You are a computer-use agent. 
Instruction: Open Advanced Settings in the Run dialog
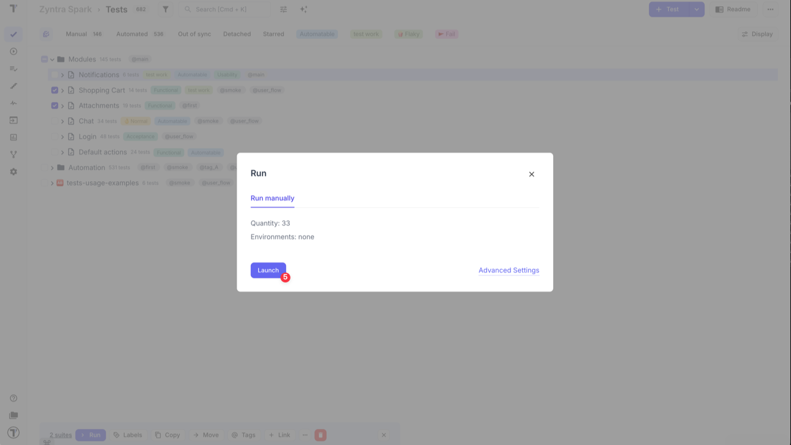(x=509, y=270)
